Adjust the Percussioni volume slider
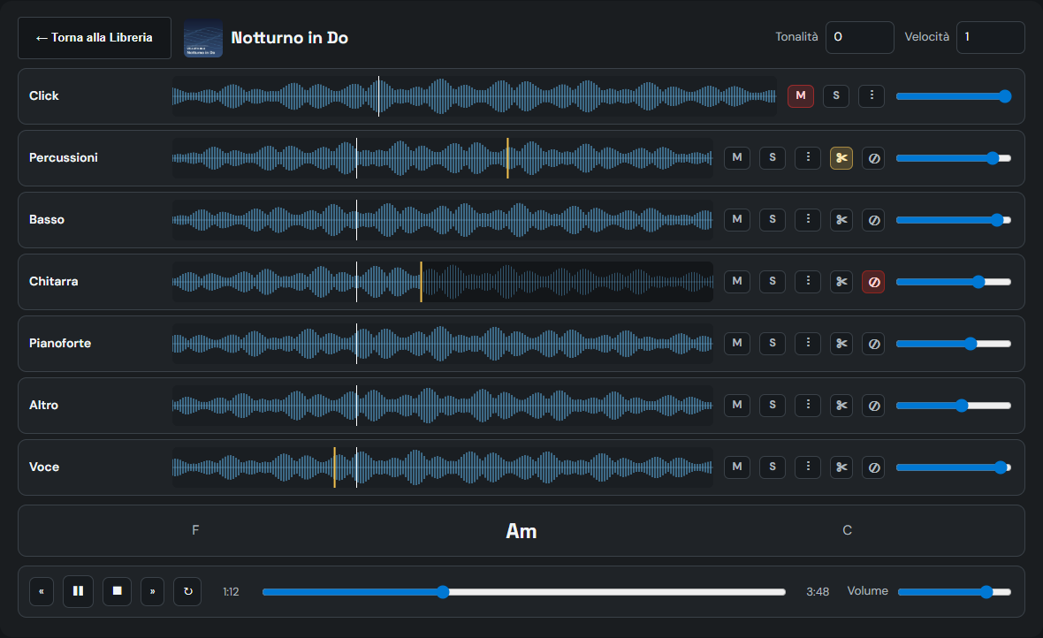Image resolution: width=1043 pixels, height=638 pixels. coord(954,158)
